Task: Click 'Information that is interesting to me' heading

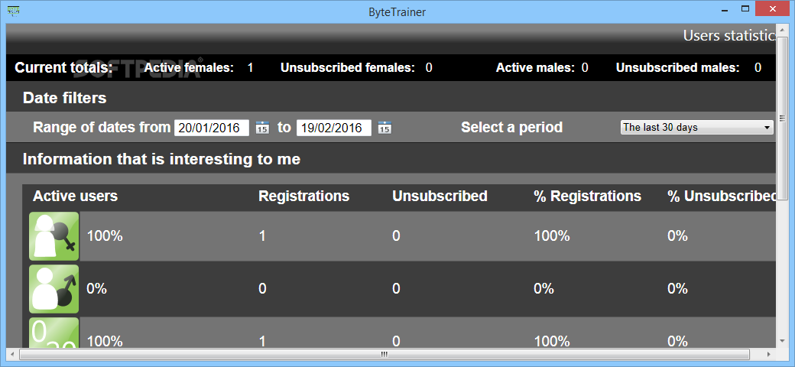Action: pyautogui.click(x=162, y=160)
